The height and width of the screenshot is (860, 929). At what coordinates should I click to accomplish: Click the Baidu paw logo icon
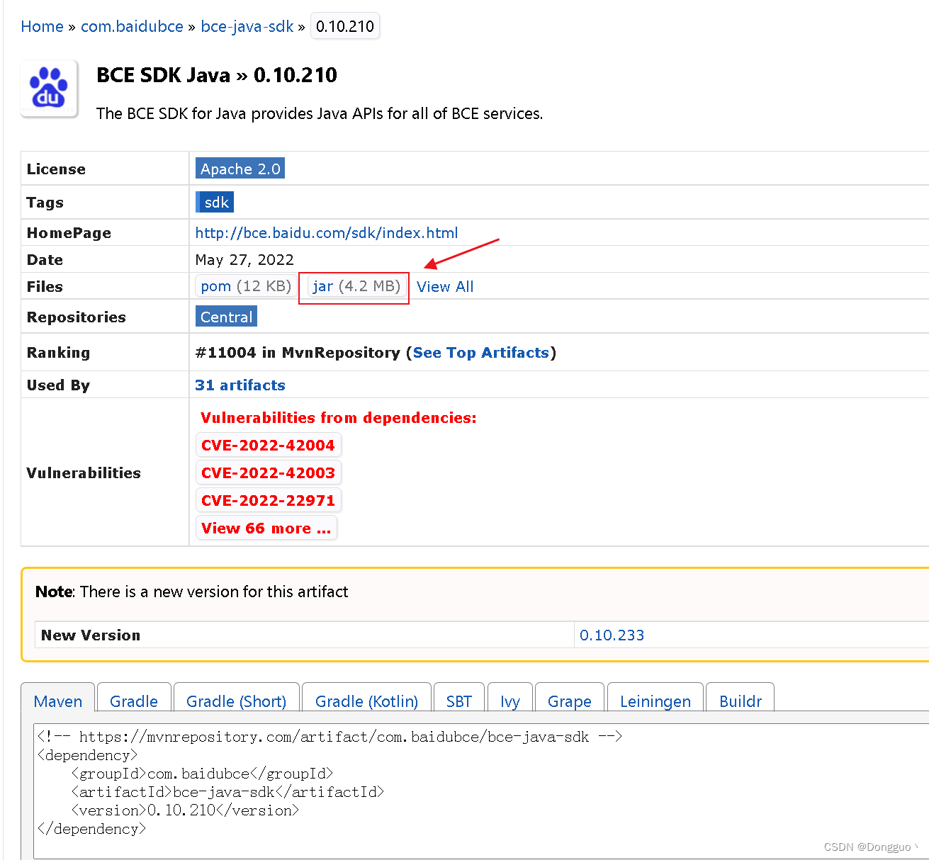point(49,89)
